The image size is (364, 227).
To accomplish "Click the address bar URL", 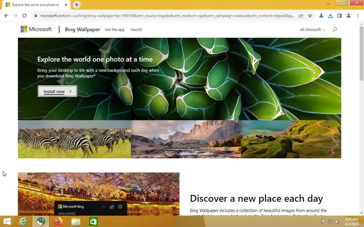I will tap(167, 16).
